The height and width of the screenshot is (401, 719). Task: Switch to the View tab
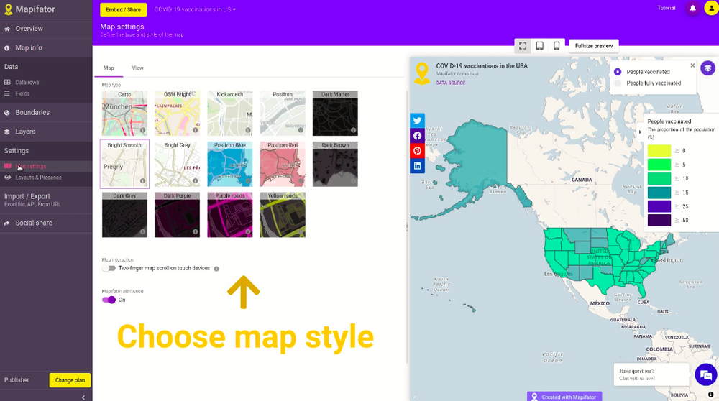tap(137, 68)
